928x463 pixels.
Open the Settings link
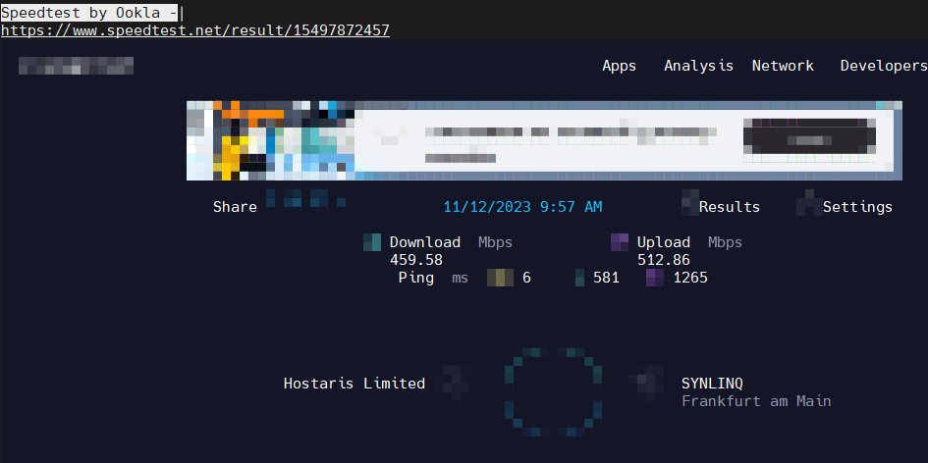[x=857, y=207]
